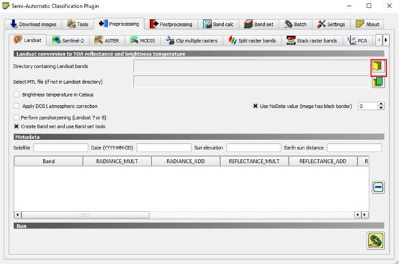
Task: Click the Semi-Automatic Classification Plugin title icon
Action: [5, 5]
